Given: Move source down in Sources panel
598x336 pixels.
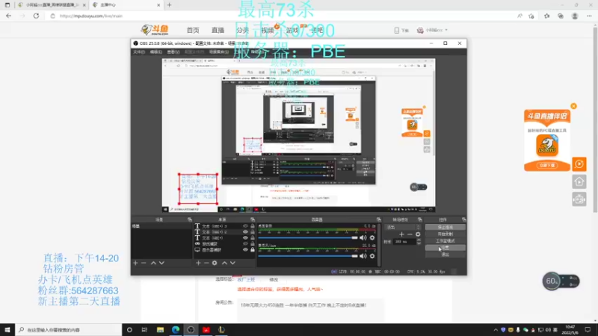Looking at the screenshot, I should (x=232, y=263).
